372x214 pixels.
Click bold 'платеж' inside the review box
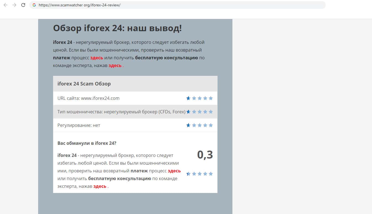pyautogui.click(x=139, y=171)
